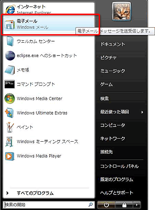This screenshot has width=155, height=210.
Task: Launch the Windows Media Player icon
Action: pos(10,156)
